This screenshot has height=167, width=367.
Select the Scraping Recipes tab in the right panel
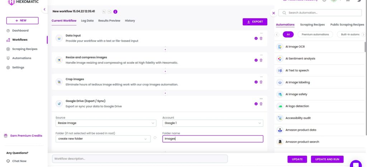(x=312, y=25)
